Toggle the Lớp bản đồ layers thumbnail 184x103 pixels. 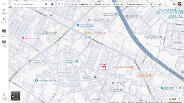pos(16,96)
